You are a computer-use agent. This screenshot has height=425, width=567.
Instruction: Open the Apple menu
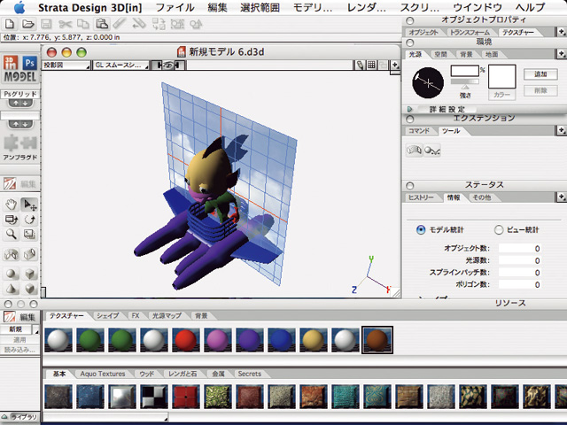(19, 7)
